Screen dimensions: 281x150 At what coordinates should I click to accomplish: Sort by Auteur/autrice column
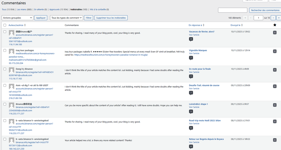pos(16,25)
